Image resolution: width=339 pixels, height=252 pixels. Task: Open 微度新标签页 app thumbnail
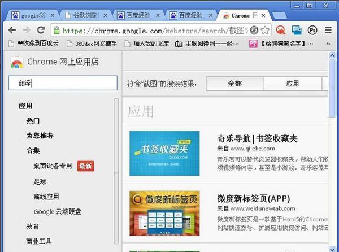click(164, 214)
